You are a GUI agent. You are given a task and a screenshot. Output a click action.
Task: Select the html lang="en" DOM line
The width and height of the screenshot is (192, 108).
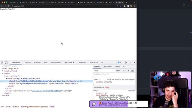pos(10,69)
